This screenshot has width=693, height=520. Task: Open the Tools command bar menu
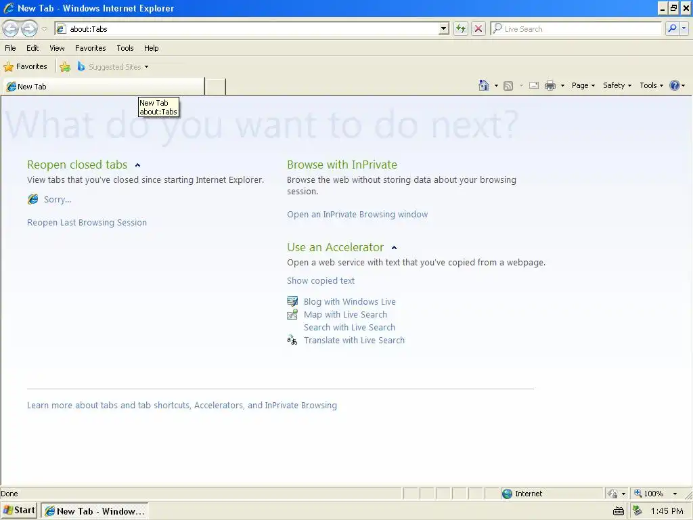652,85
